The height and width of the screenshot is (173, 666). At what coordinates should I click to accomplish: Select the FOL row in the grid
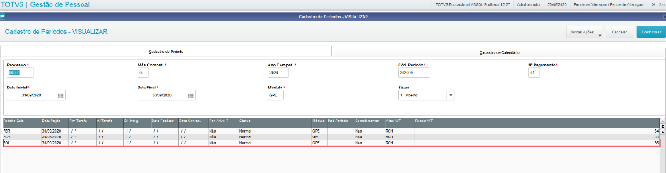pos(331,143)
